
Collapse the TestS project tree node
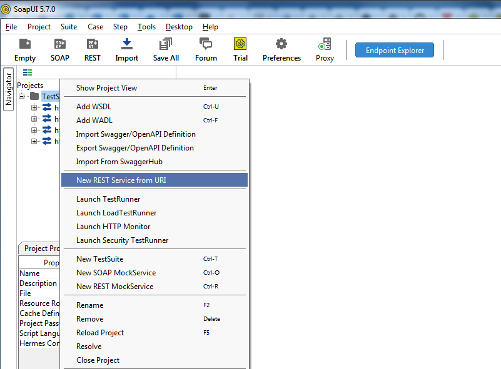pos(21,96)
